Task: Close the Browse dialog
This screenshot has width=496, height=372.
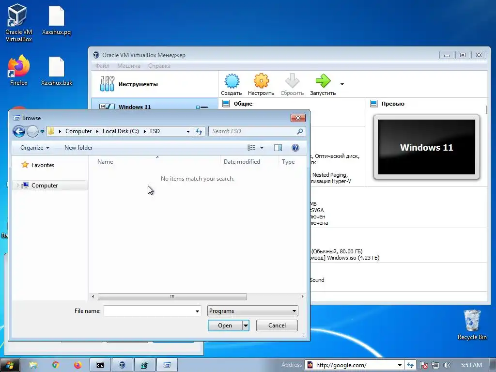Action: coord(298,118)
